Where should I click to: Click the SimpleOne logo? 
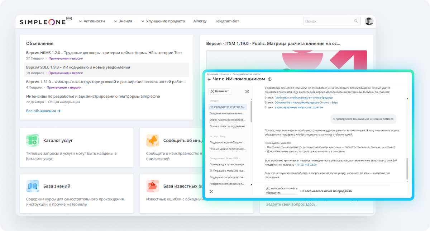(x=46, y=21)
